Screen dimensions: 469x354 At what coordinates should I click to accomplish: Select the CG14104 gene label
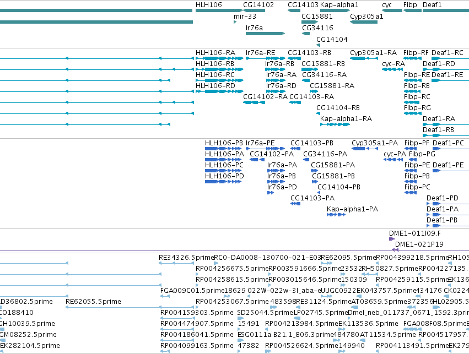(332, 40)
